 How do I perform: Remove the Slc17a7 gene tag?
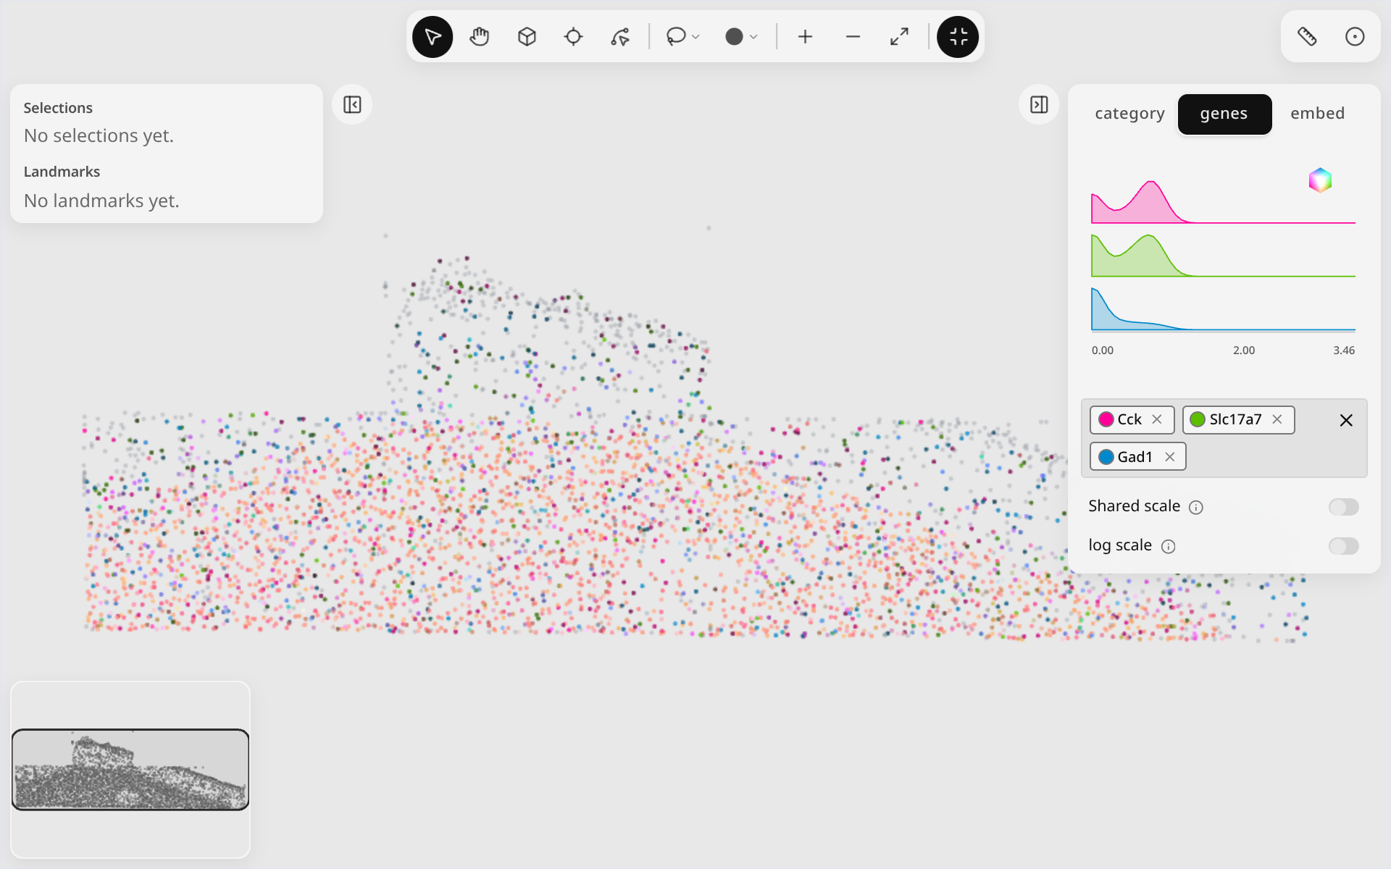[x=1277, y=419]
